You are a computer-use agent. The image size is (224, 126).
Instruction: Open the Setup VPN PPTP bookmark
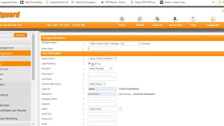point(143,2)
